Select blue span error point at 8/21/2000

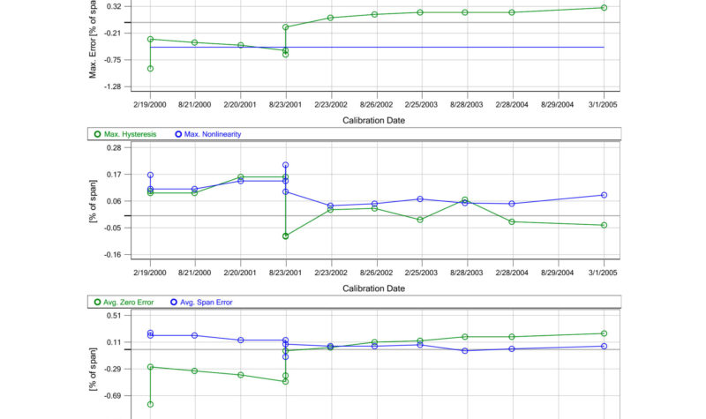(x=195, y=335)
